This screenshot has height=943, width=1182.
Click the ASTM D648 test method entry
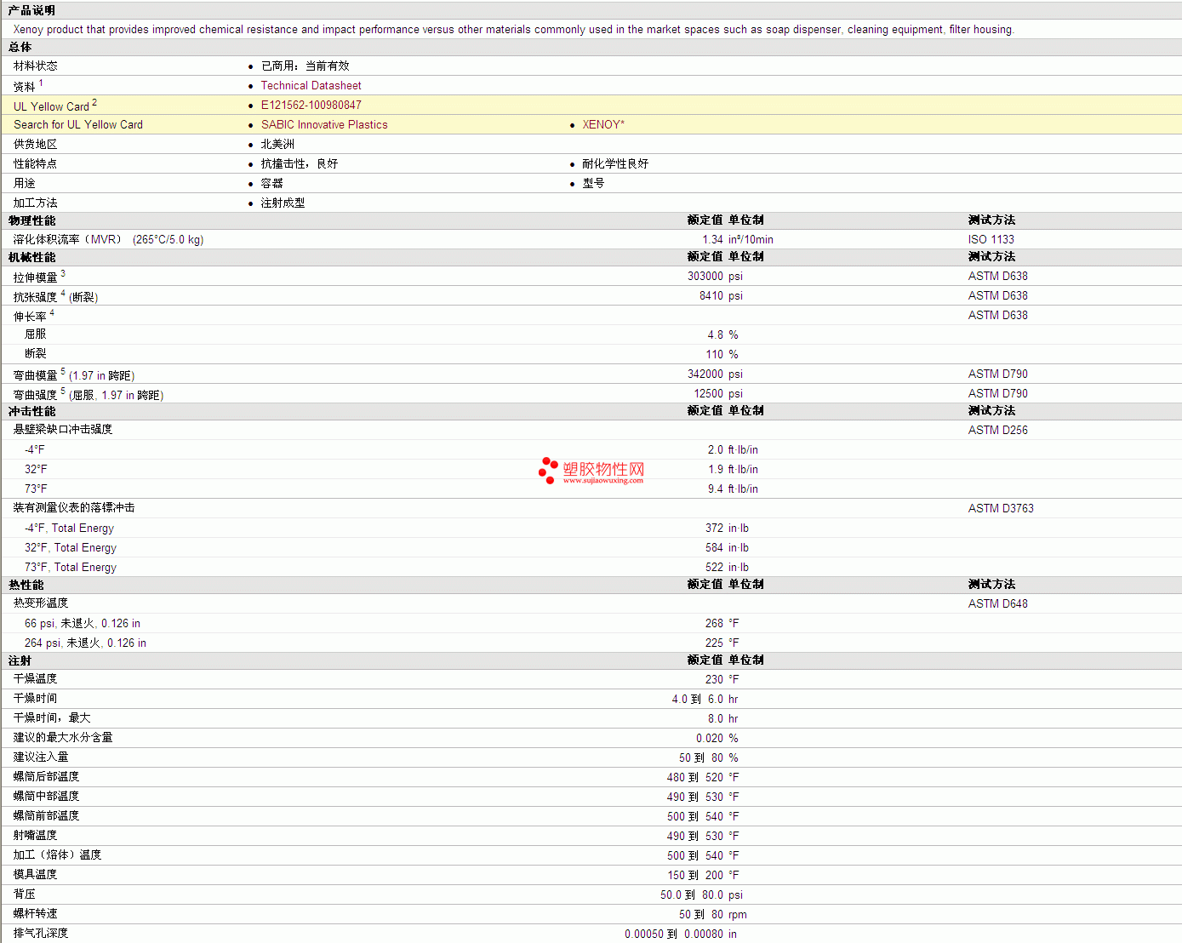(997, 604)
